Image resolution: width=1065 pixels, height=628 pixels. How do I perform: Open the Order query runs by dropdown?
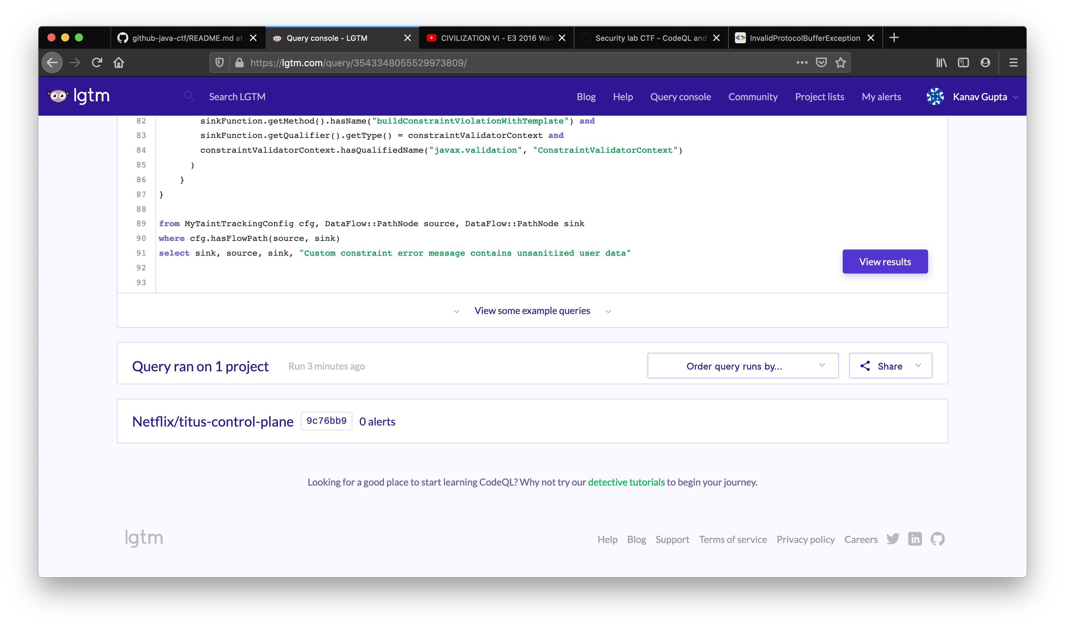point(742,365)
